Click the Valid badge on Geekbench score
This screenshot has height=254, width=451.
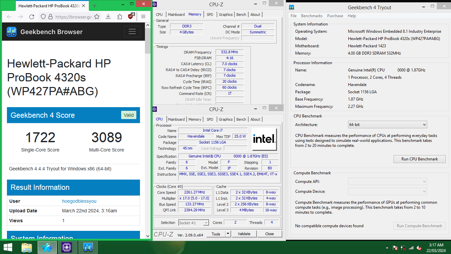(x=128, y=115)
